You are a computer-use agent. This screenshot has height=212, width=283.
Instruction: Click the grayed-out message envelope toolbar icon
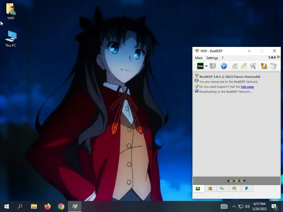[235, 66]
